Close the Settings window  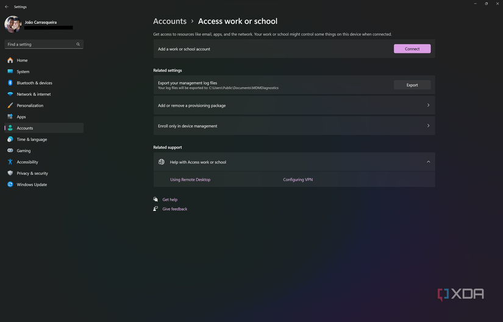(x=498, y=4)
